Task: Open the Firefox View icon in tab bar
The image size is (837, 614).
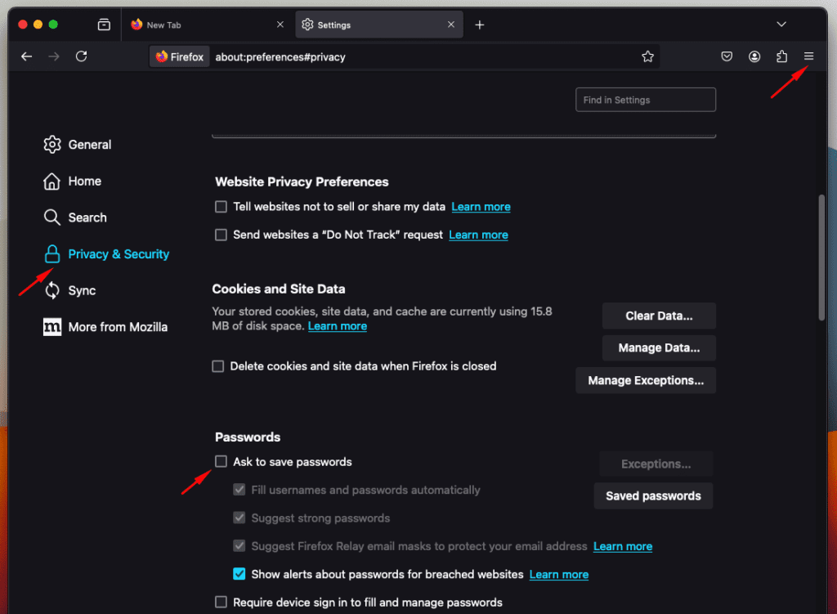Action: click(104, 25)
